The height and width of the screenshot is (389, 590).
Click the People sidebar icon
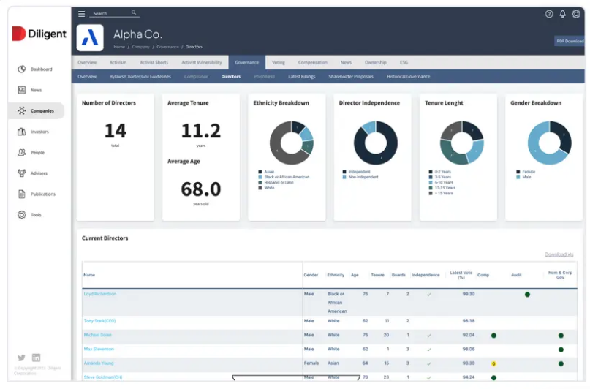(x=22, y=152)
